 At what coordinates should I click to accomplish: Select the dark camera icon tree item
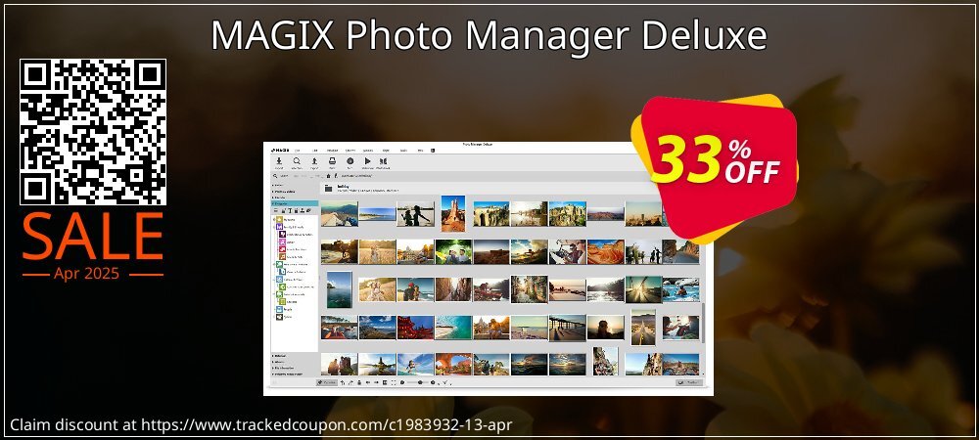click(x=280, y=317)
